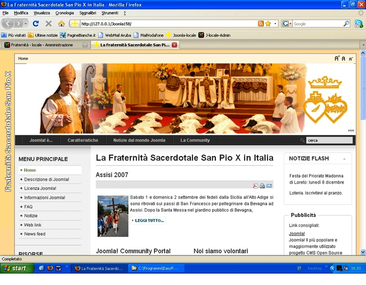Open the Caratteristiche nav item
This screenshot has height=285, width=366.
[x=83, y=140]
